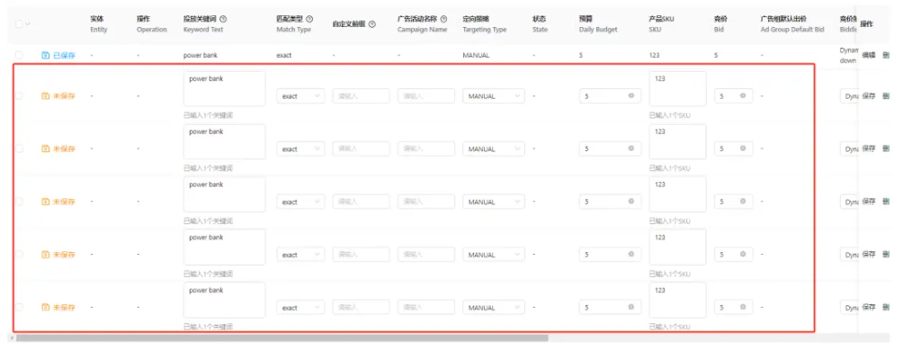The width and height of the screenshot is (904, 360).
Task: Click 保存 save link in fifth unsaved row
Action: pos(868,308)
